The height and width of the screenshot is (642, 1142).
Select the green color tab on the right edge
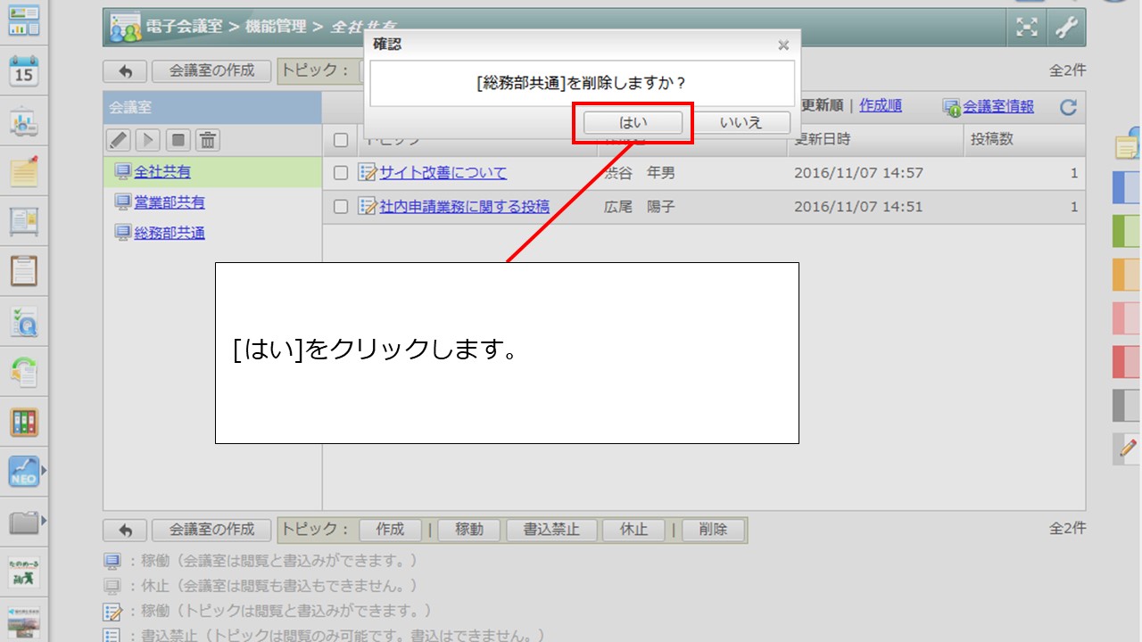tap(1128, 231)
